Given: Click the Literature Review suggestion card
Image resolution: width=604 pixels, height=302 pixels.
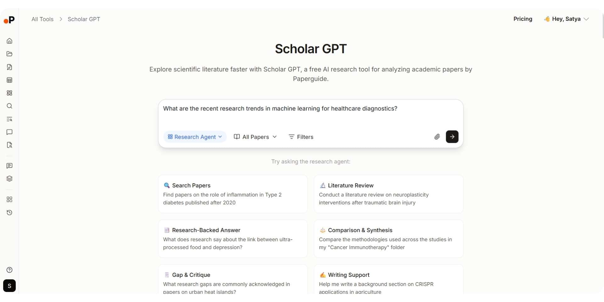Looking at the screenshot, I should pos(388,194).
